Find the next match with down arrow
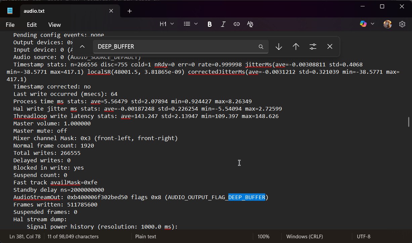 click(x=279, y=47)
